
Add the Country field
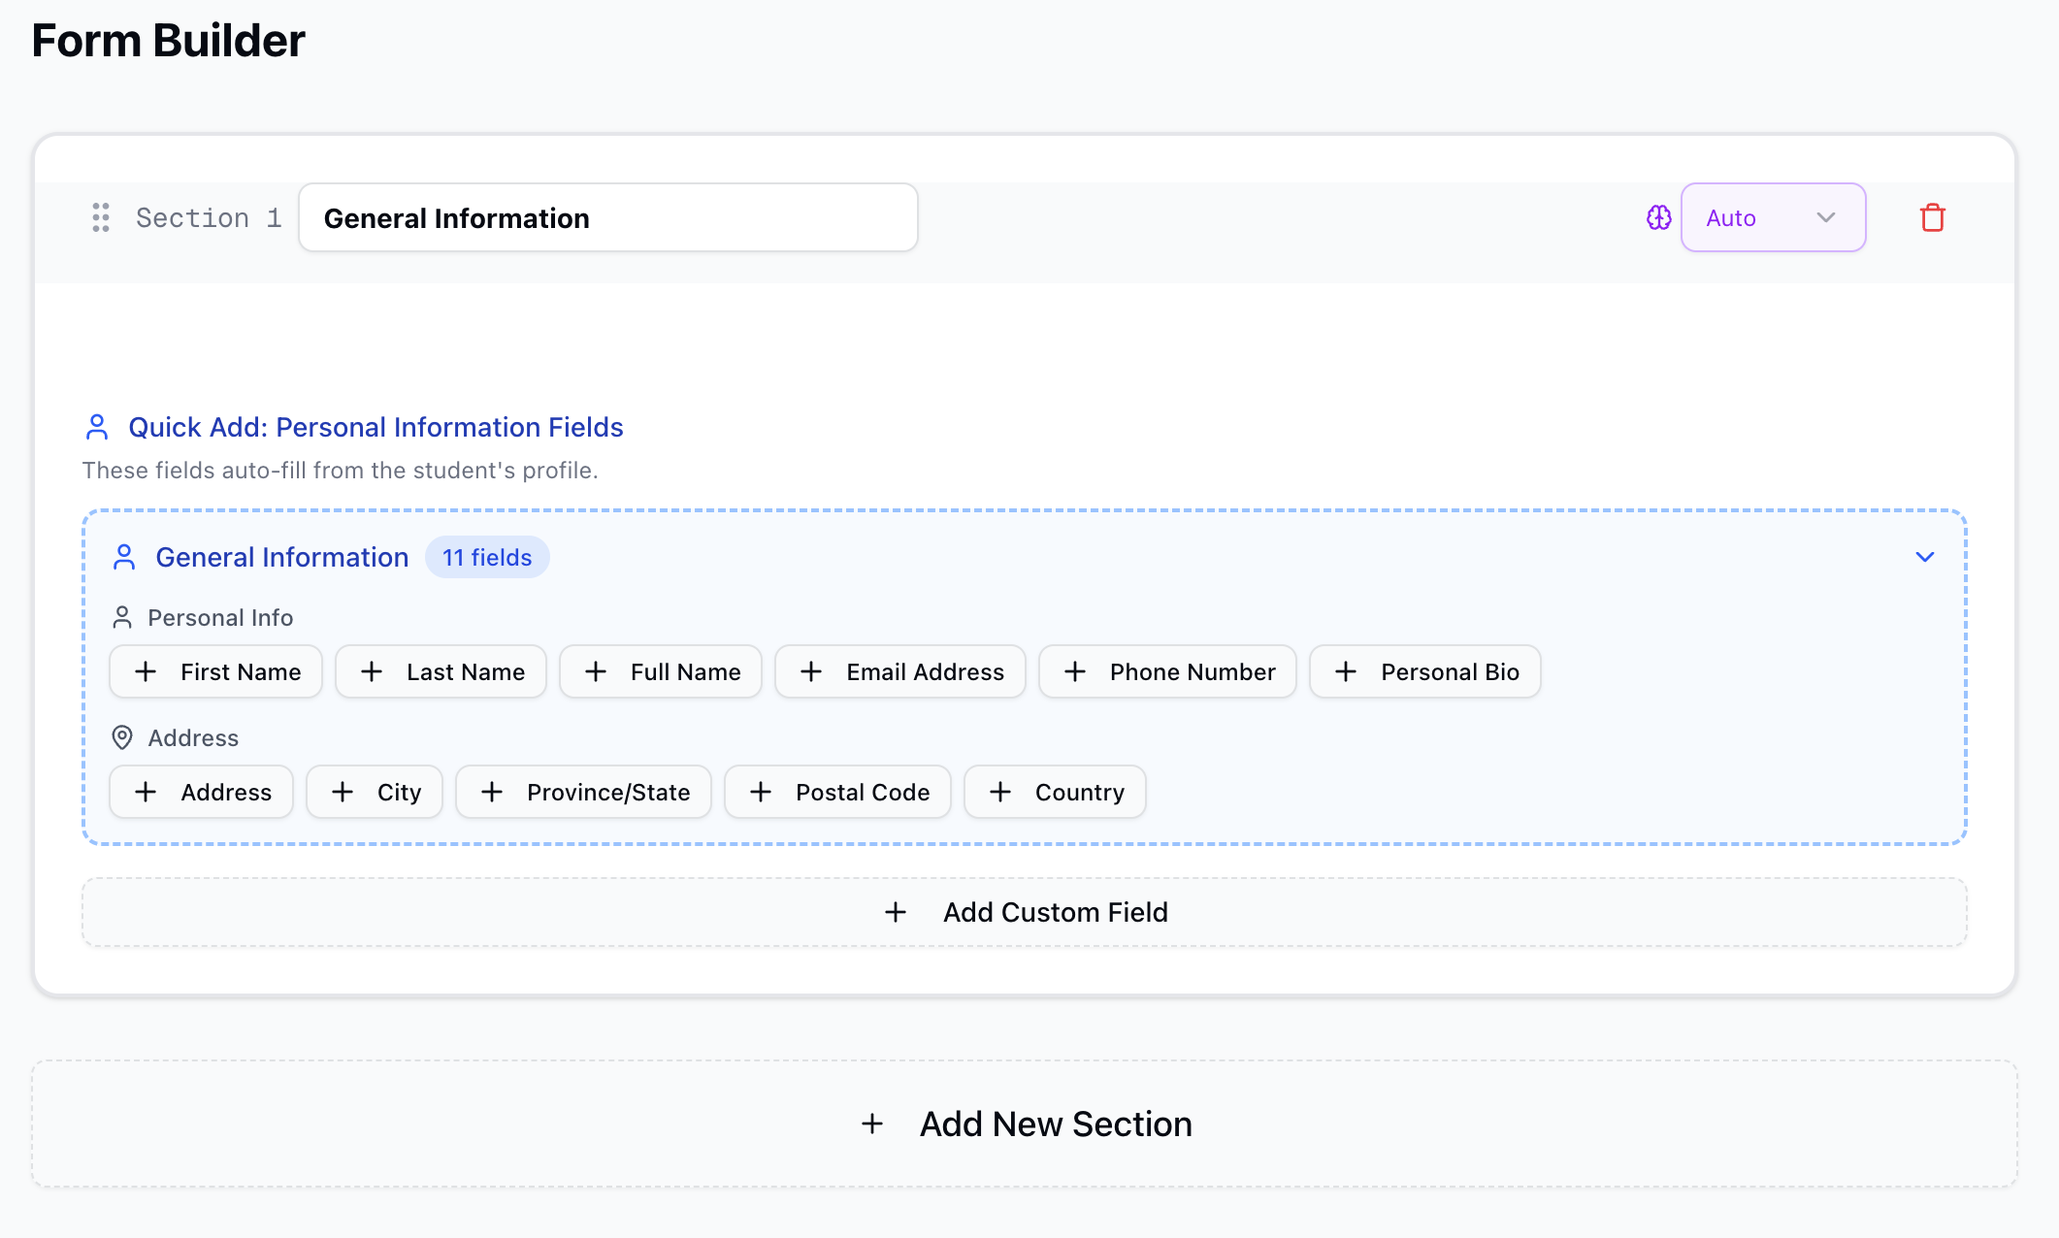click(1054, 791)
